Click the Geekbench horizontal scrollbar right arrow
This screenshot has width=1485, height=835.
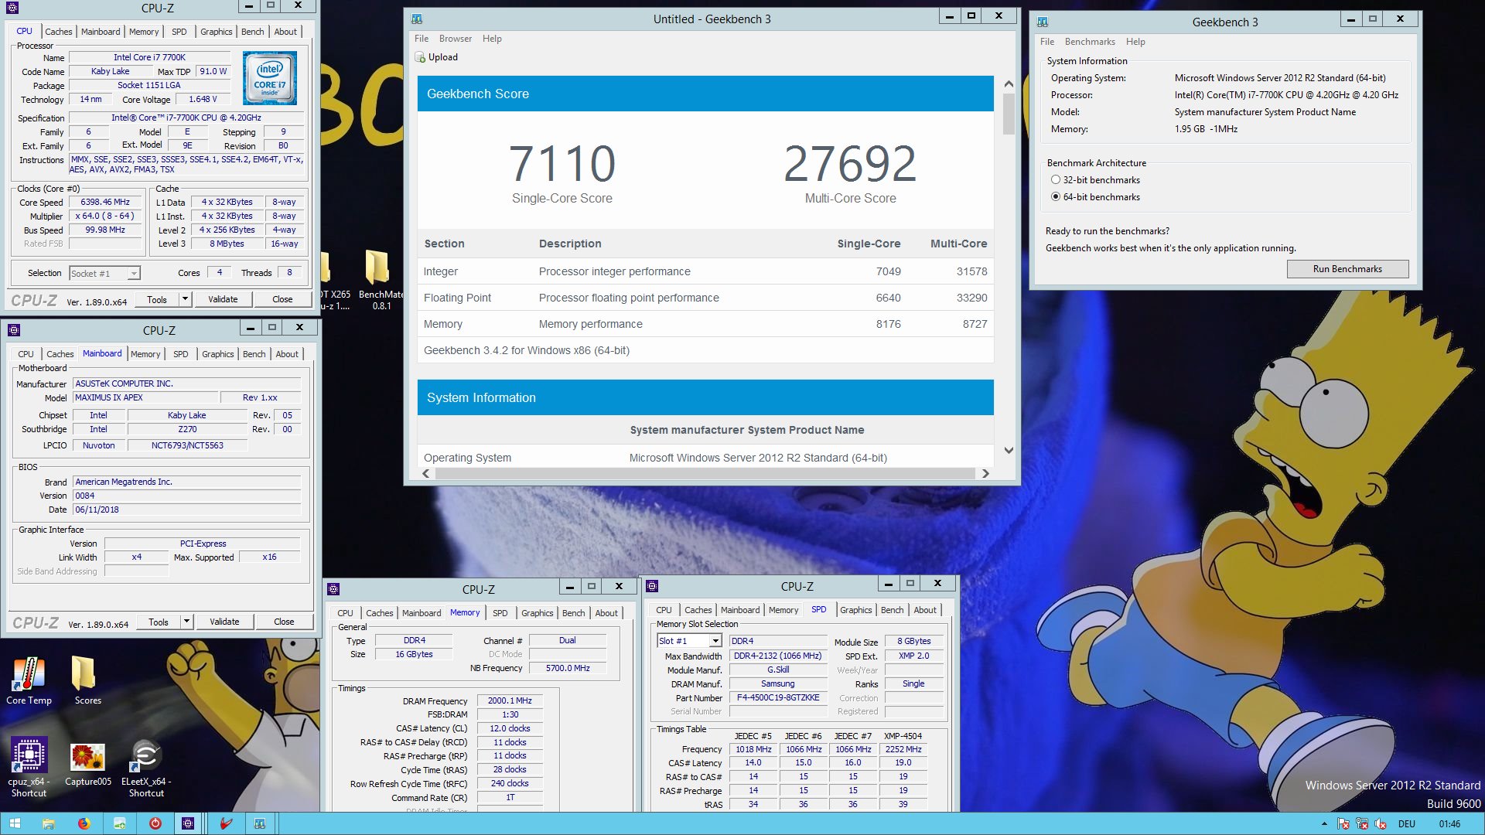985,474
